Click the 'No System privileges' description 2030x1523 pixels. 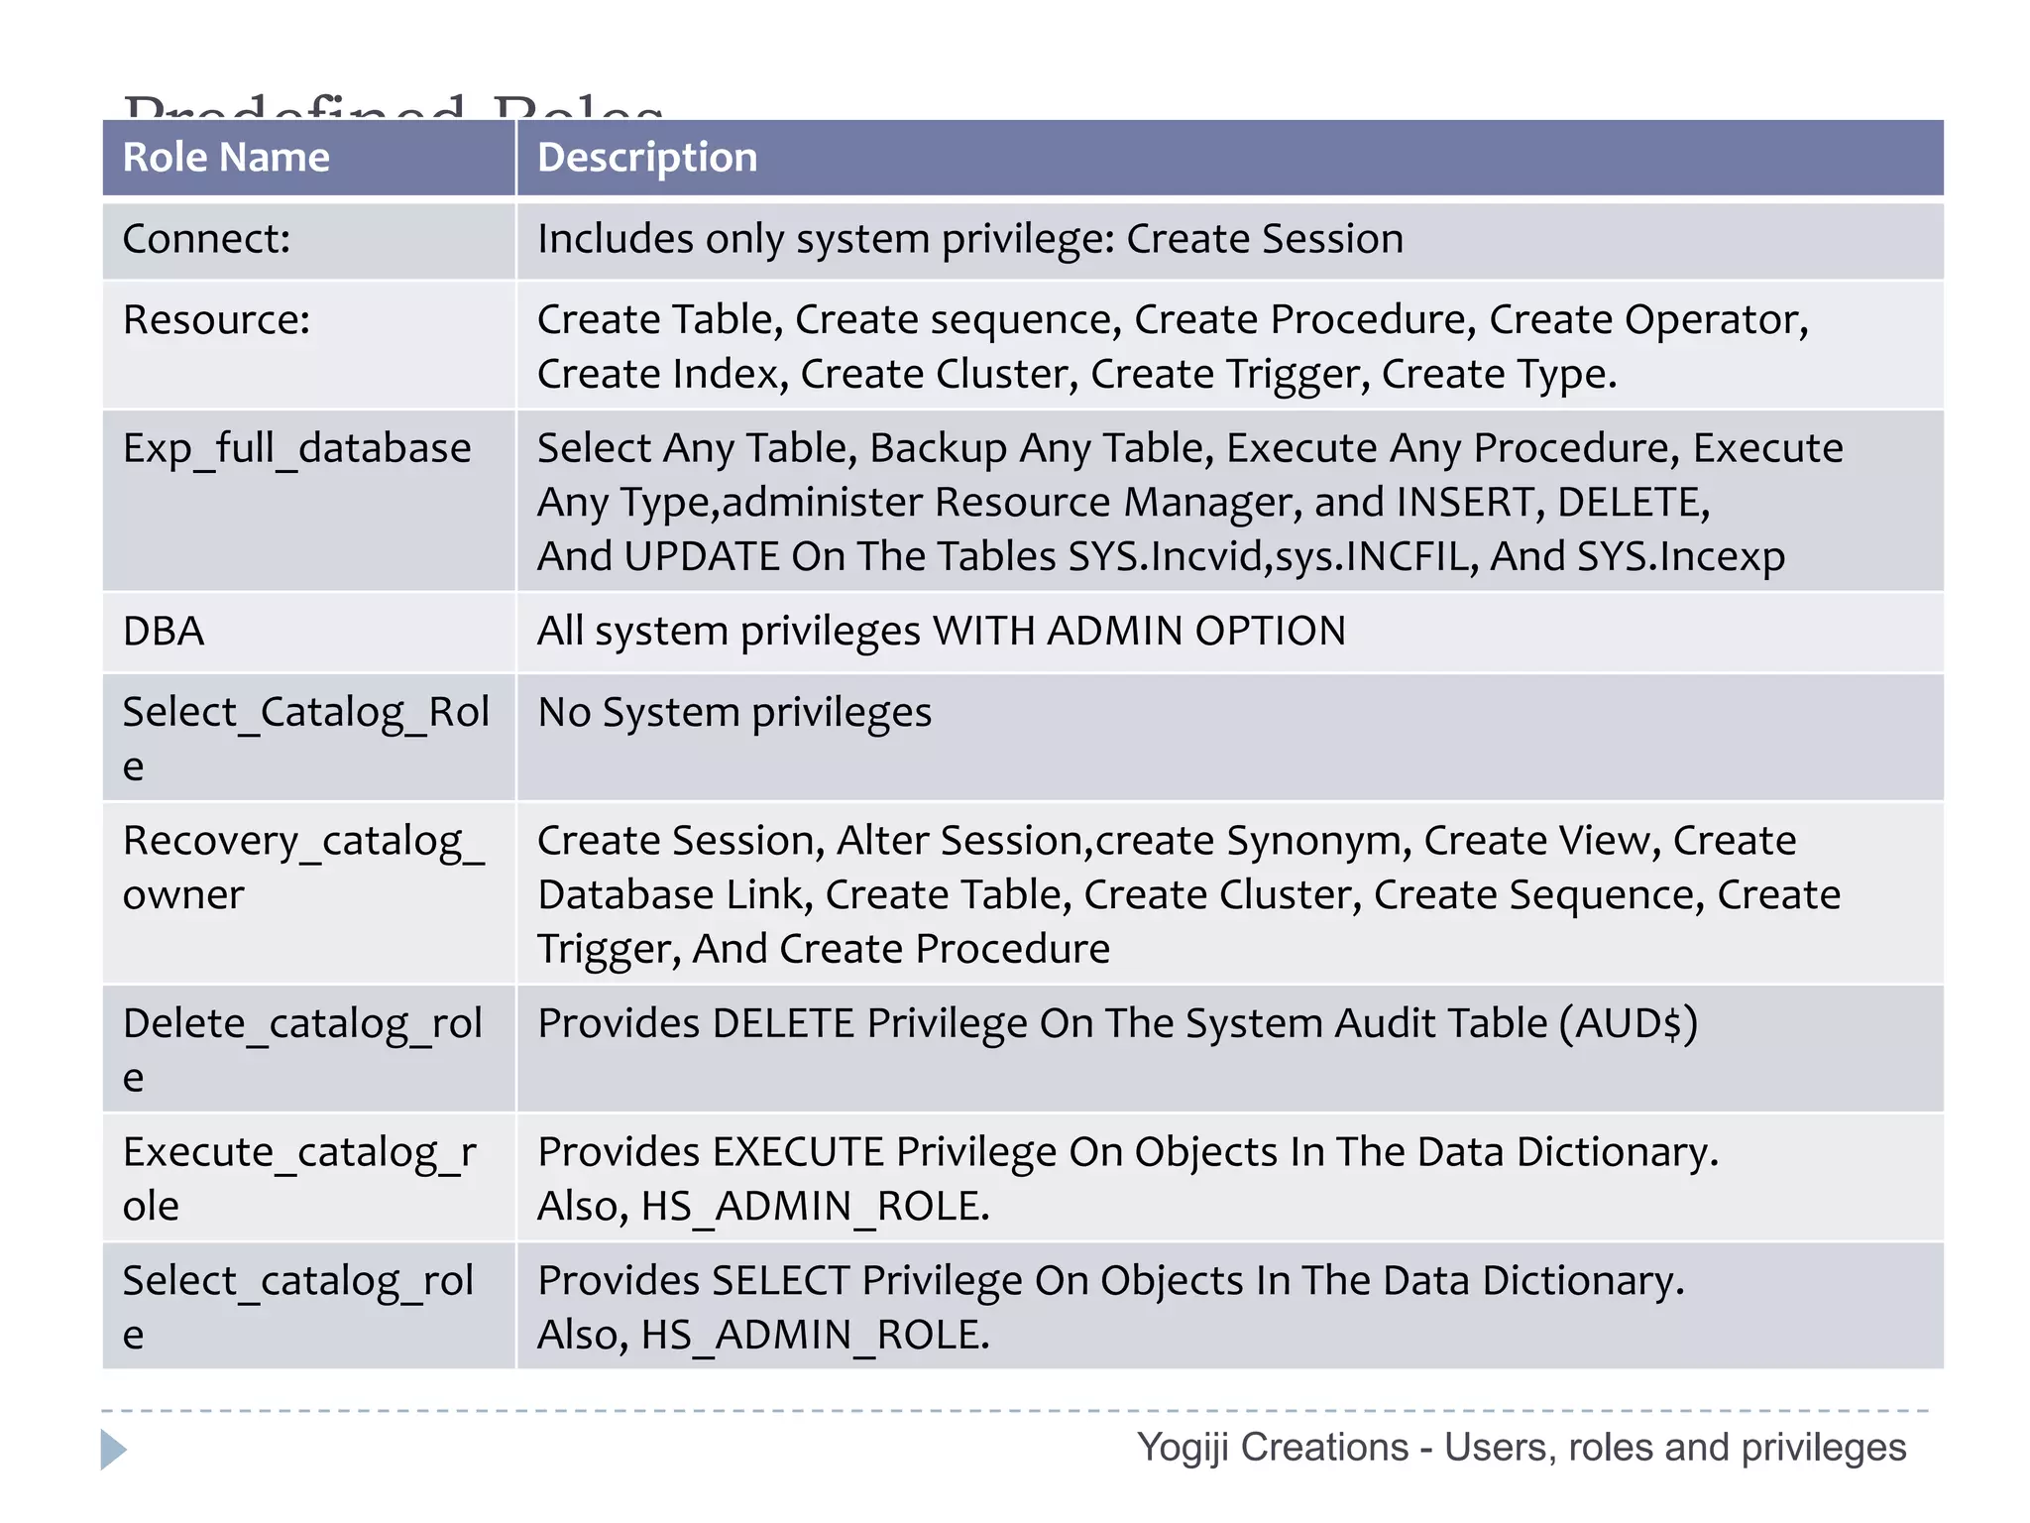click(734, 713)
